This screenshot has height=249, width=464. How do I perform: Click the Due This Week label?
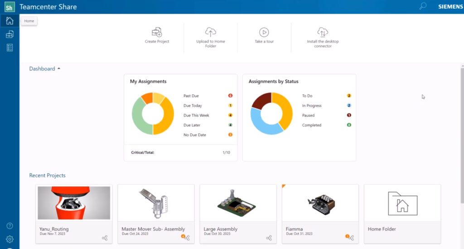point(196,115)
